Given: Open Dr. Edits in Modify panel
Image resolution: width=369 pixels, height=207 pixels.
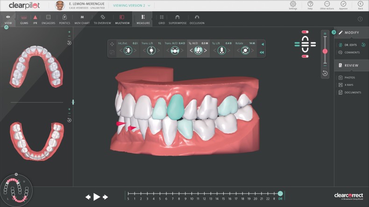Looking at the screenshot, I should point(350,45).
